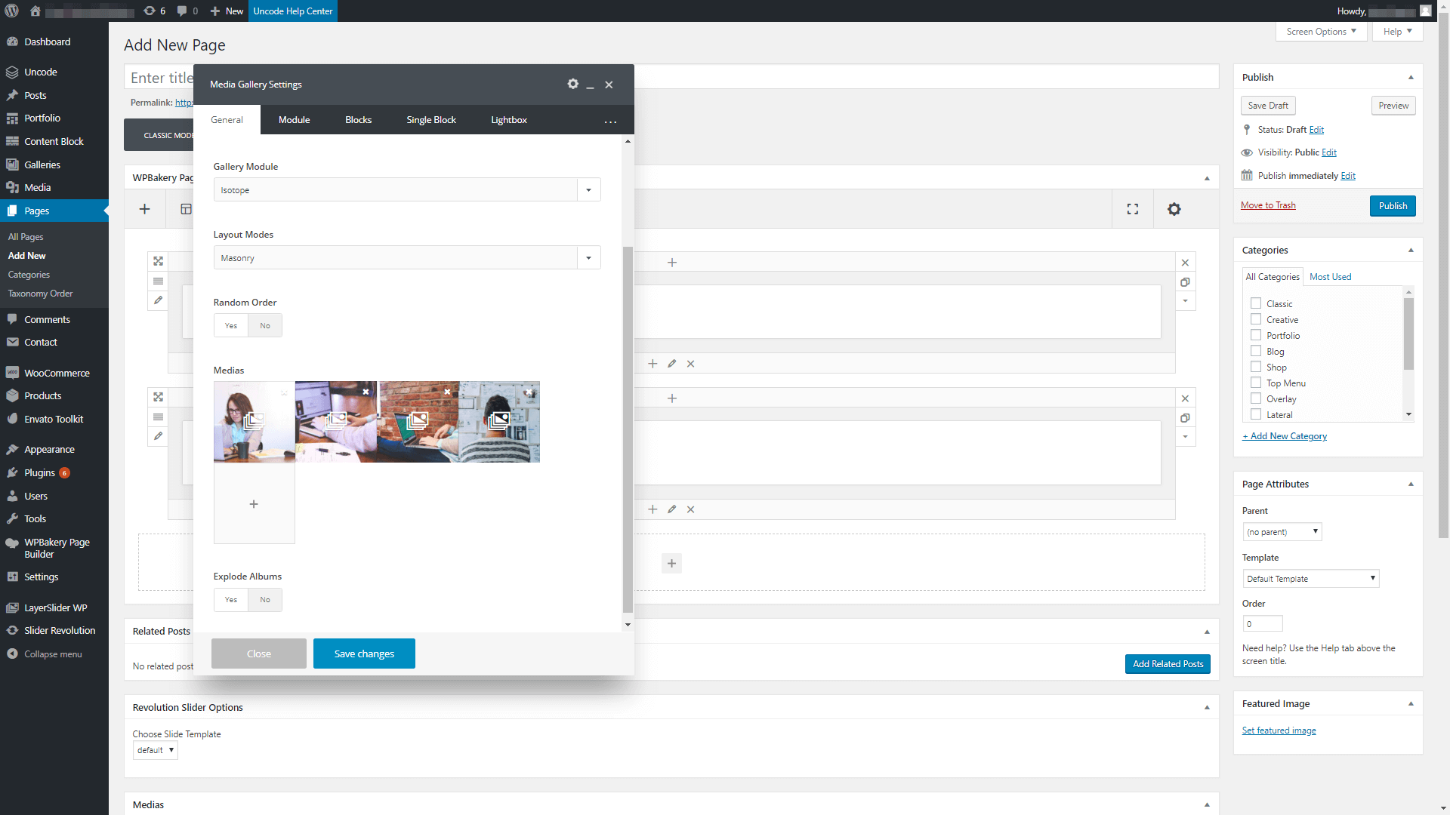The width and height of the screenshot is (1450, 815).
Task: Click the gallery settings vertical scrollbar
Action: pyautogui.click(x=628, y=429)
